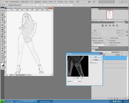
Task: Open the Заливка fill arrow
Action: coord(125,55)
